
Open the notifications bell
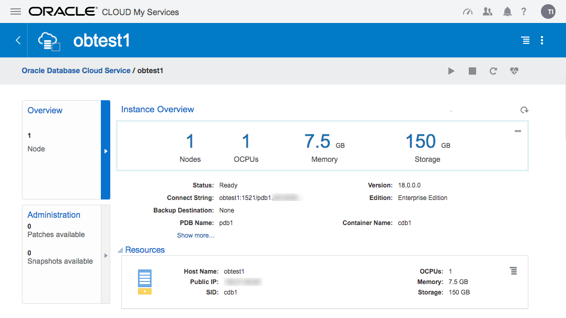tap(507, 12)
